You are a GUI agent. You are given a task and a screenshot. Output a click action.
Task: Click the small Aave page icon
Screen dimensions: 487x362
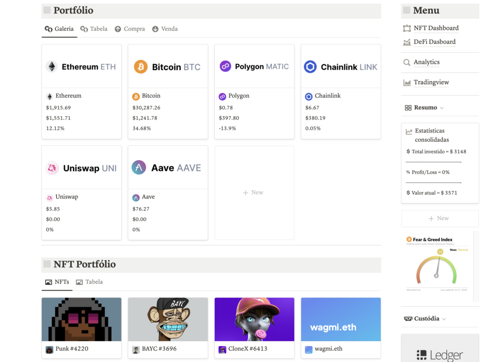(x=136, y=197)
